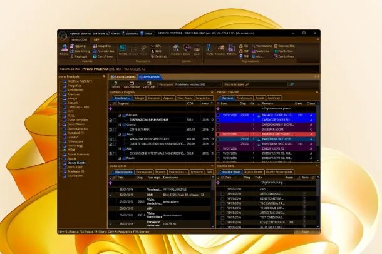The height and width of the screenshot is (254, 382).
Task: Click the PPIP registration icon
Action: pos(244,56)
